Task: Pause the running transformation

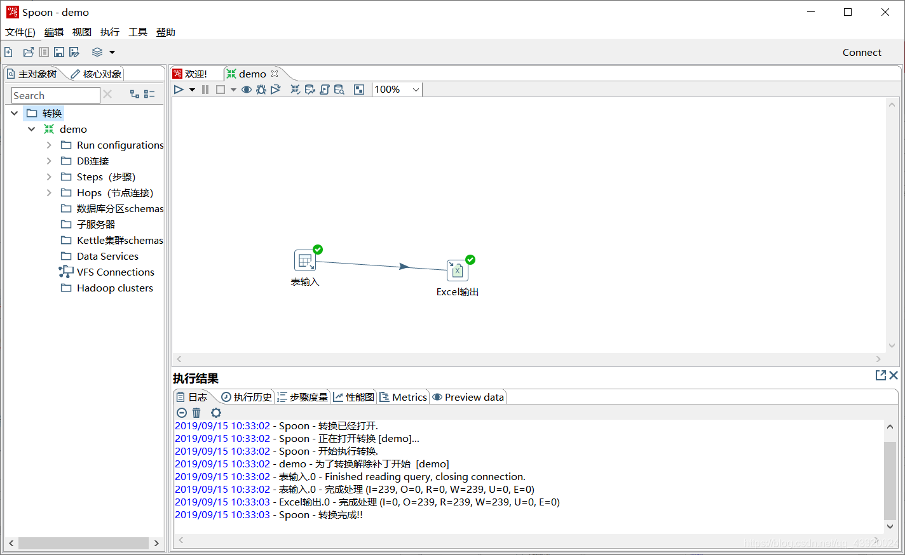Action: [205, 90]
